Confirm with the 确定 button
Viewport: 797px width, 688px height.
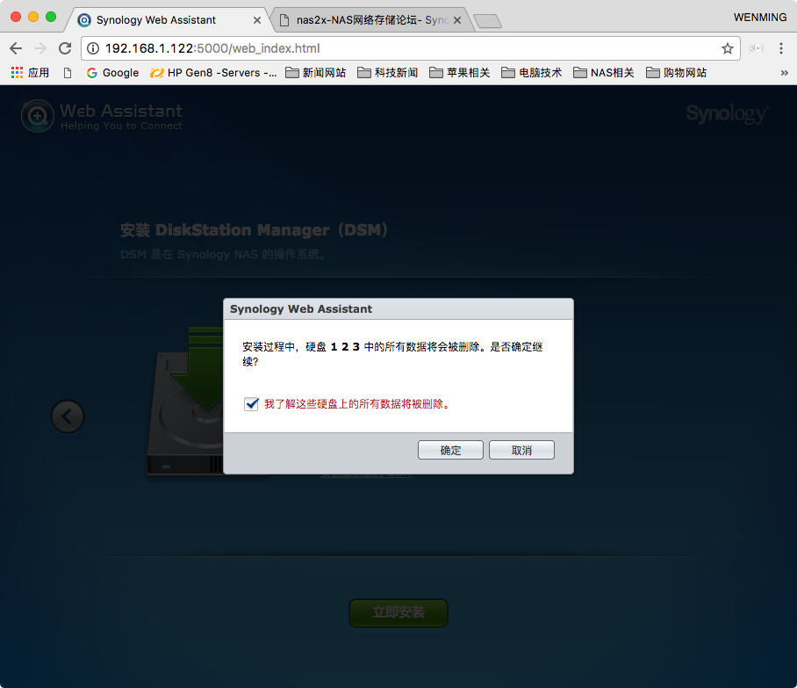pyautogui.click(x=450, y=450)
